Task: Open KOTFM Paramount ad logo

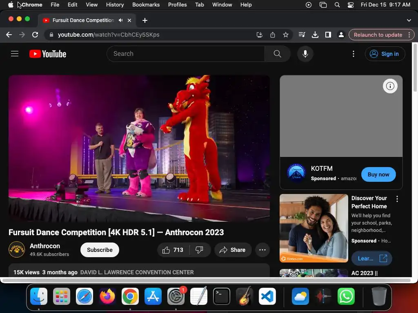Action: click(296, 173)
